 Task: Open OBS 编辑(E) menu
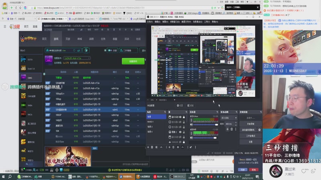click(157, 22)
